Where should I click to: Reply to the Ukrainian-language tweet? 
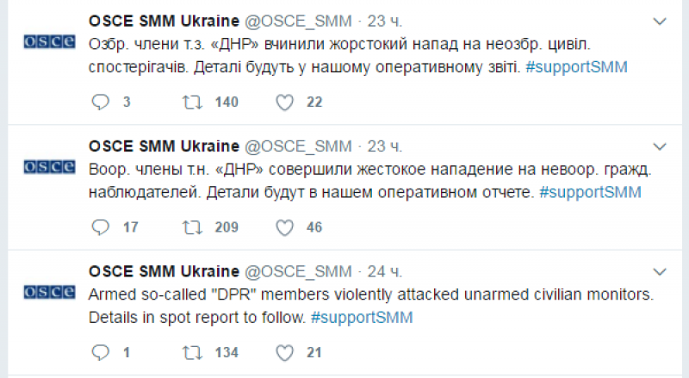pyautogui.click(x=100, y=102)
